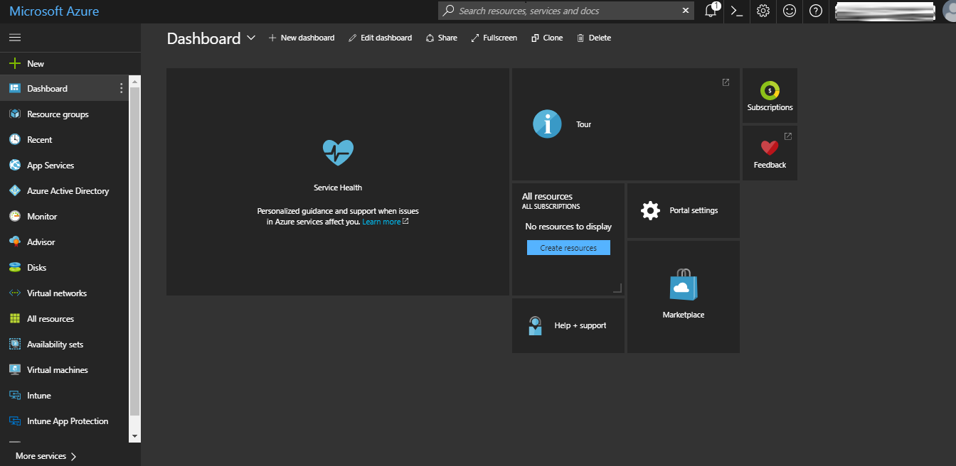Click the Disks icon in the sidebar
This screenshot has height=466, width=956.
click(14, 268)
